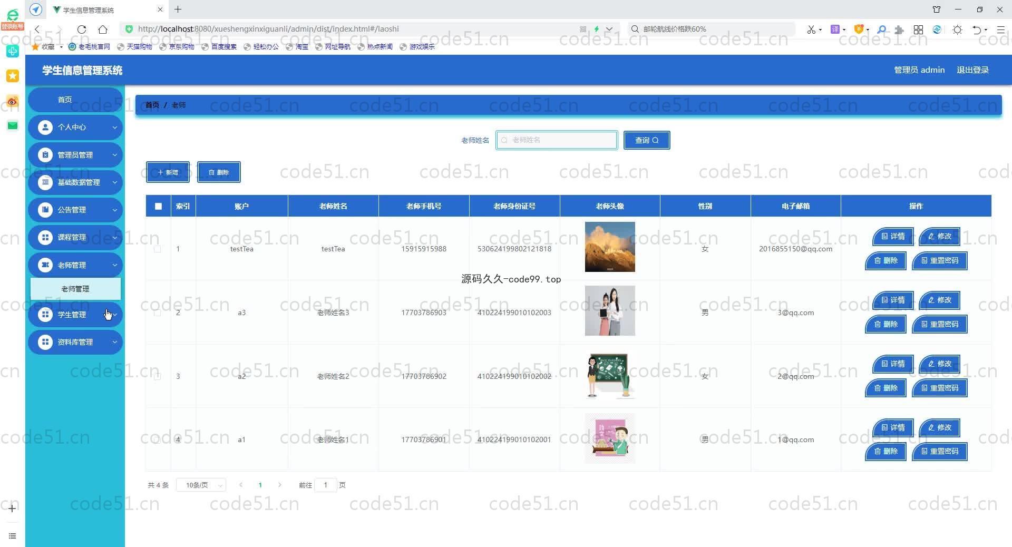Check the row checkbox for account a1
Image resolution: width=1012 pixels, height=547 pixels.
pos(157,439)
